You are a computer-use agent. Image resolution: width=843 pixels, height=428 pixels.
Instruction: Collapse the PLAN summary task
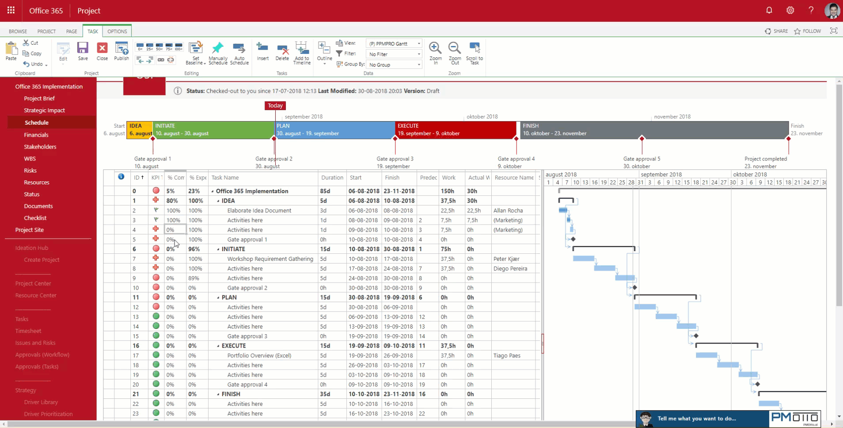coord(218,298)
